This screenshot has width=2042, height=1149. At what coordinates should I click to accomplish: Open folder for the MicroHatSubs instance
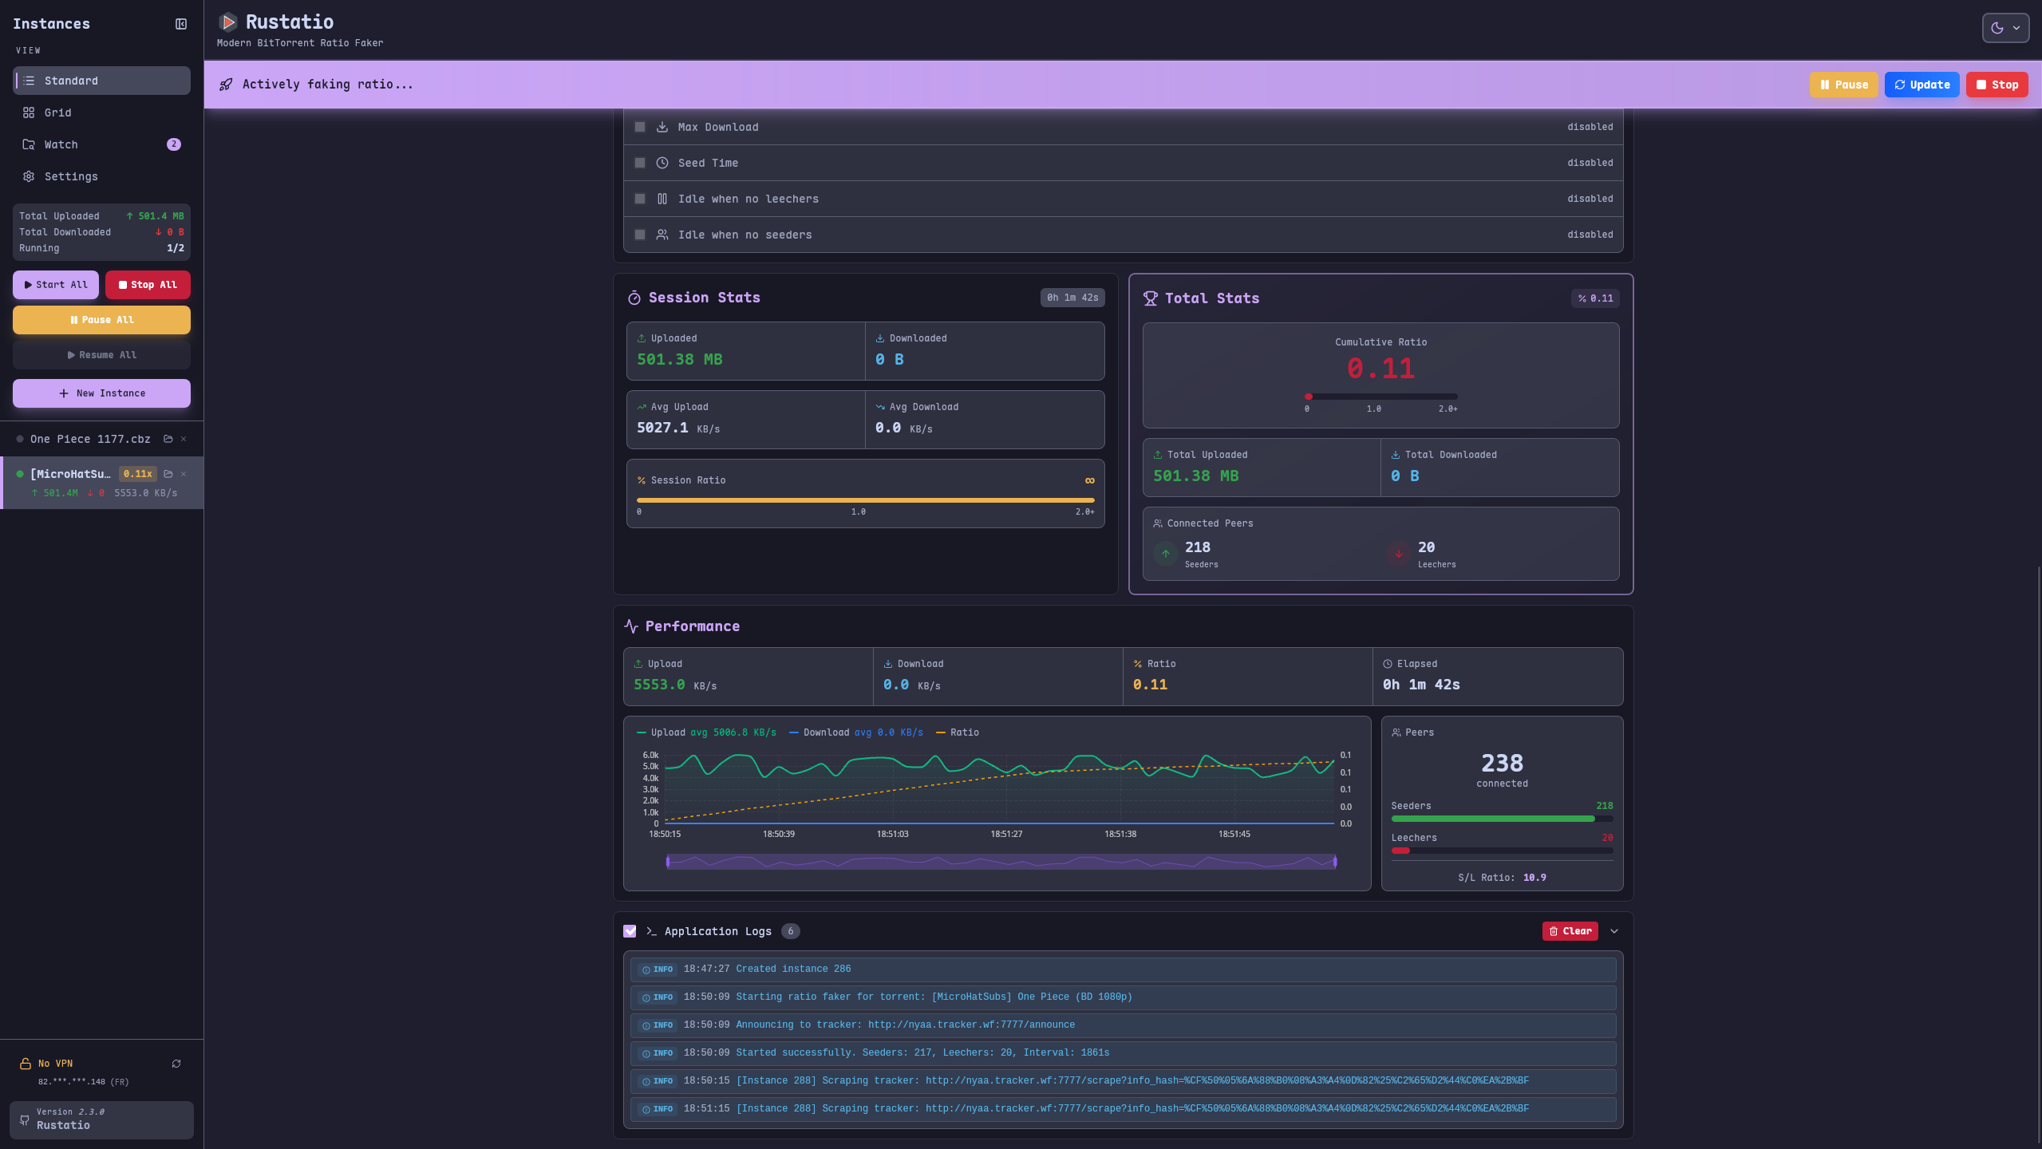[168, 473]
